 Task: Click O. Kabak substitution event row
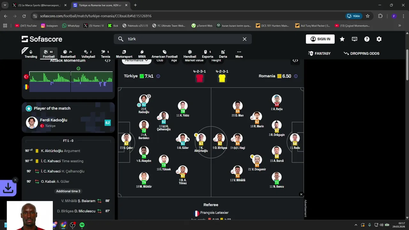[68, 181]
